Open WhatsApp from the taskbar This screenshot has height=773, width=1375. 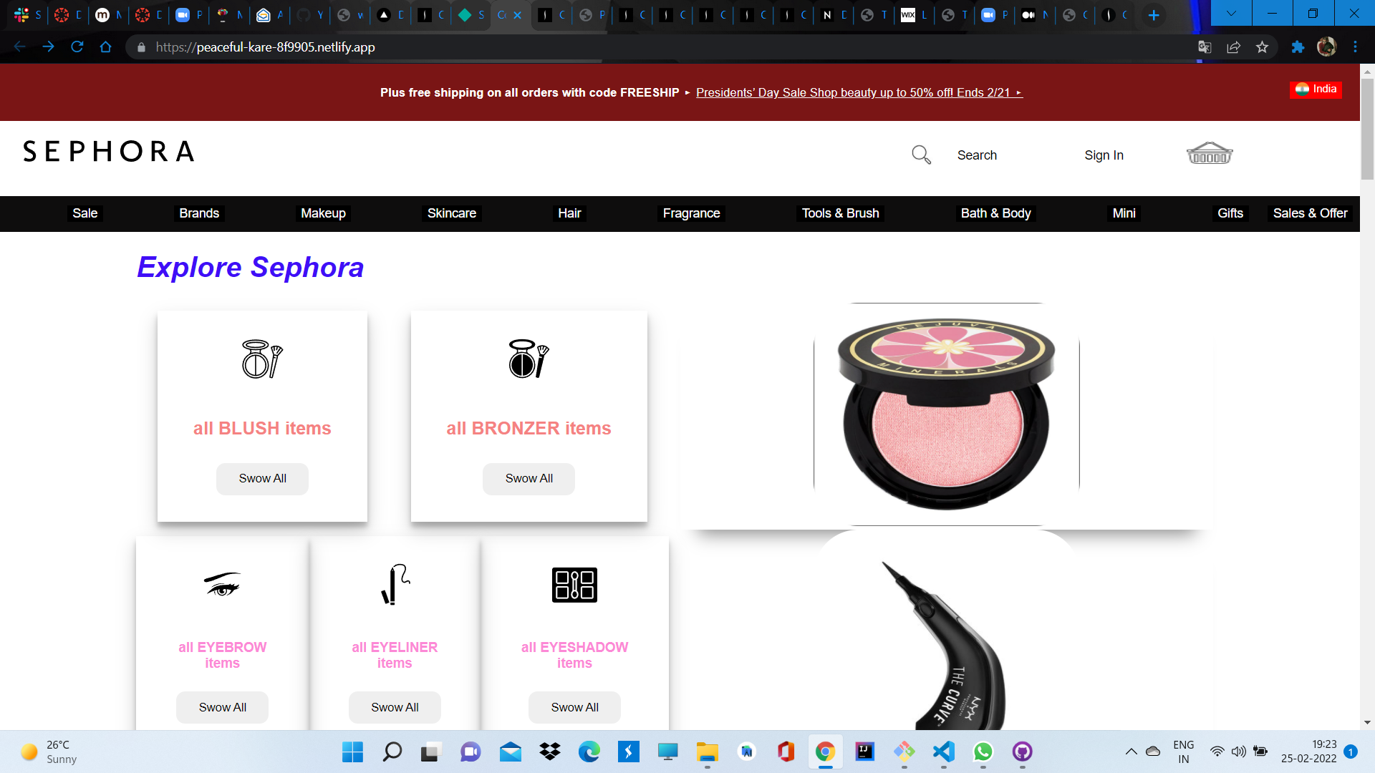(983, 752)
